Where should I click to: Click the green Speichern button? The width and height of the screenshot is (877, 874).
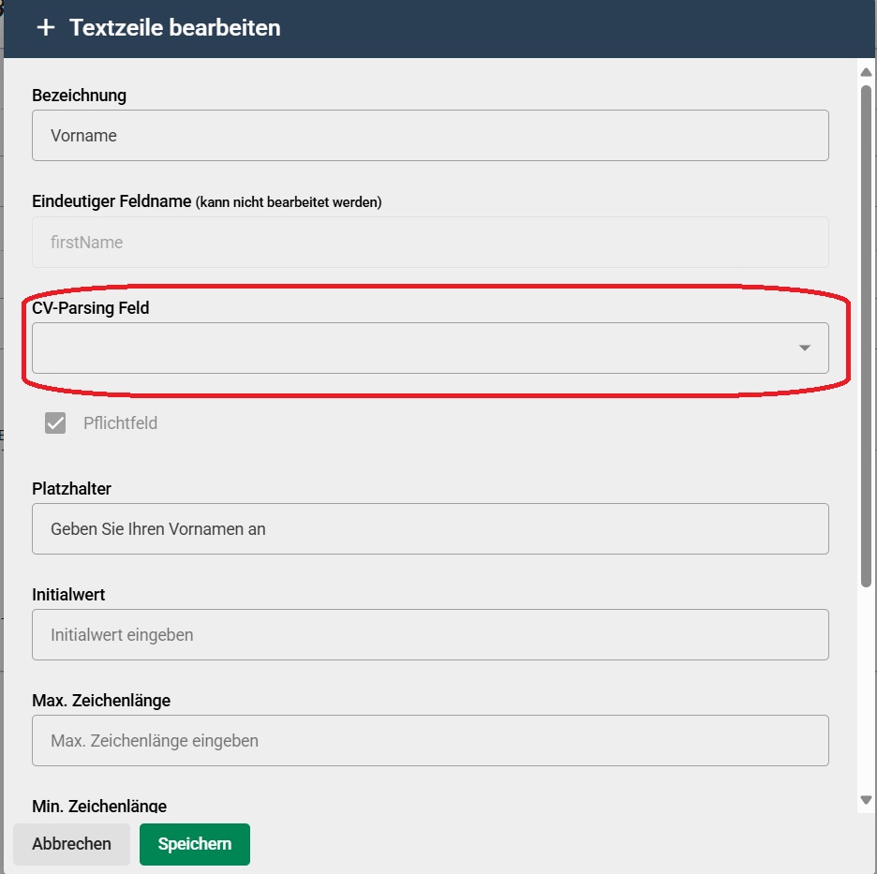tap(195, 844)
